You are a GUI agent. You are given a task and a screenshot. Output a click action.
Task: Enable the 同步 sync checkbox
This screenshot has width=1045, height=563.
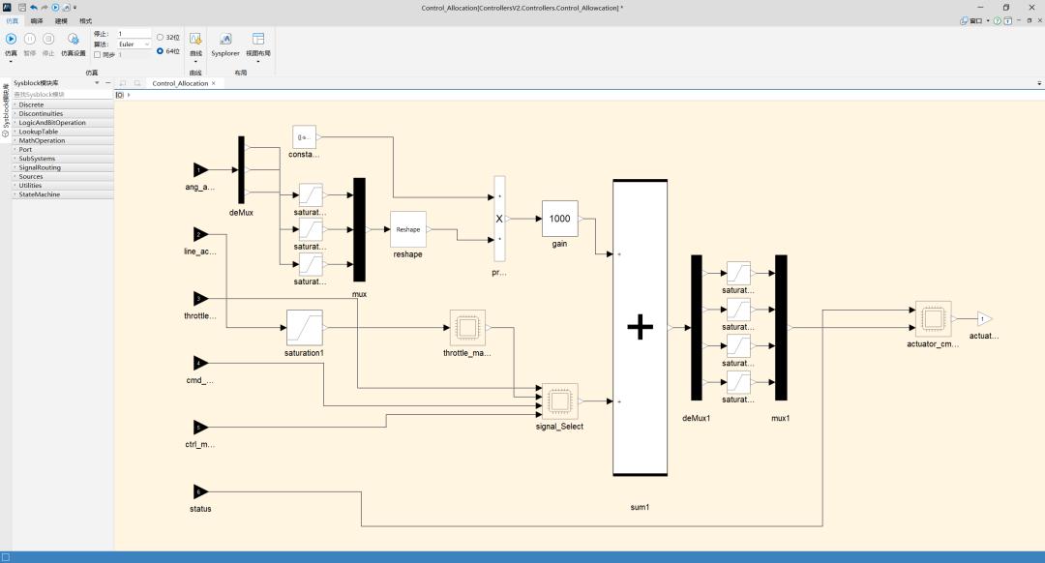click(x=98, y=54)
